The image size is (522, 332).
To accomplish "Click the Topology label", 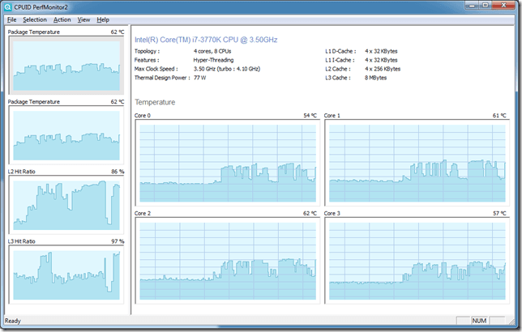I will [147, 51].
